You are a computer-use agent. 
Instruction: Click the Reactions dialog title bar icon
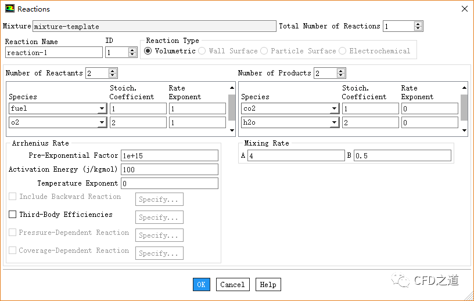[9, 9]
